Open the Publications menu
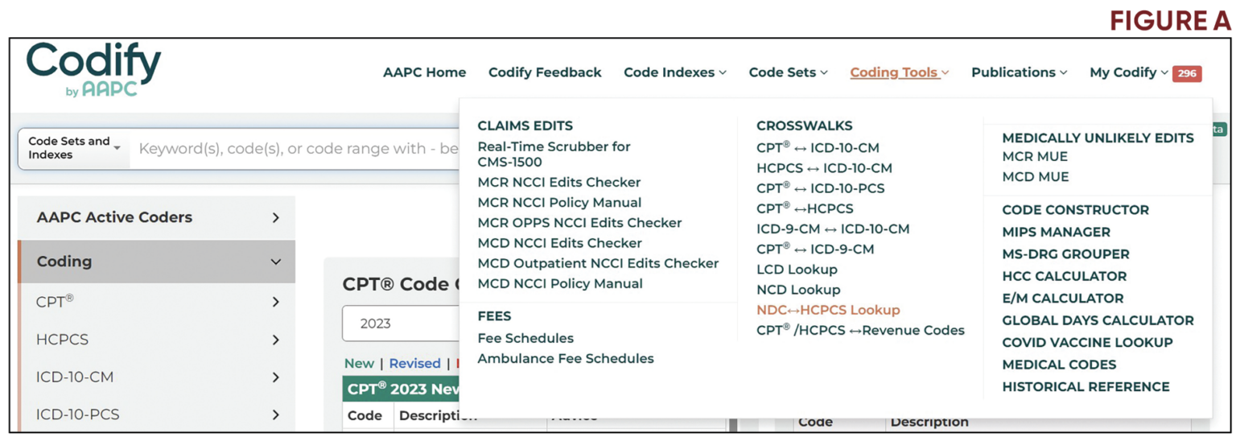 1019,72
